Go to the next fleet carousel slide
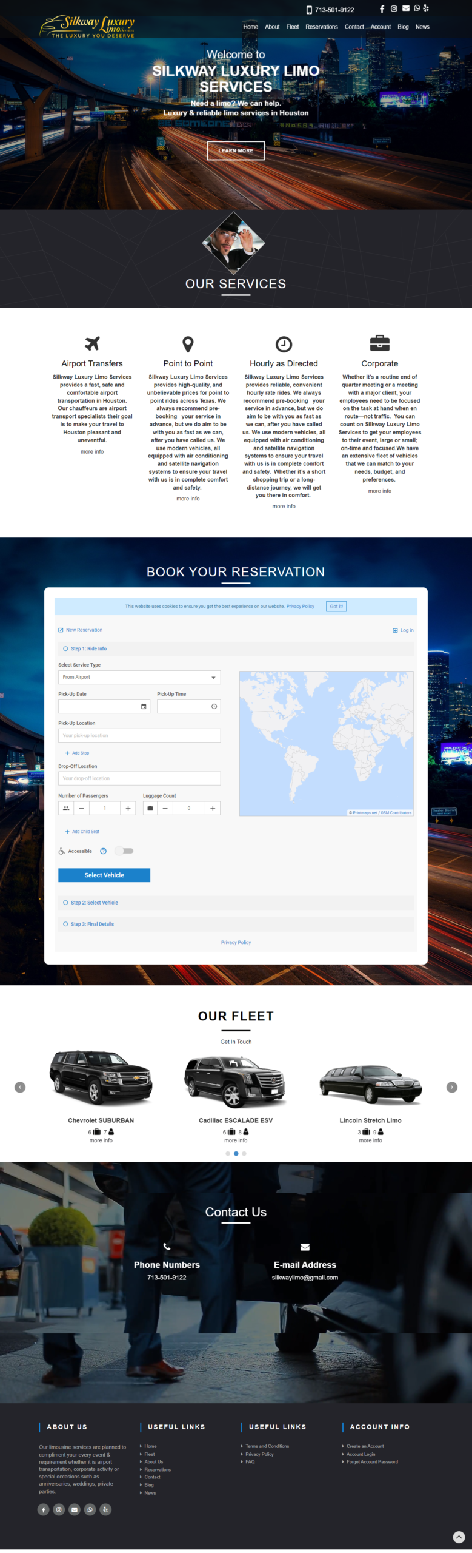The image size is (472, 1553). (451, 1087)
